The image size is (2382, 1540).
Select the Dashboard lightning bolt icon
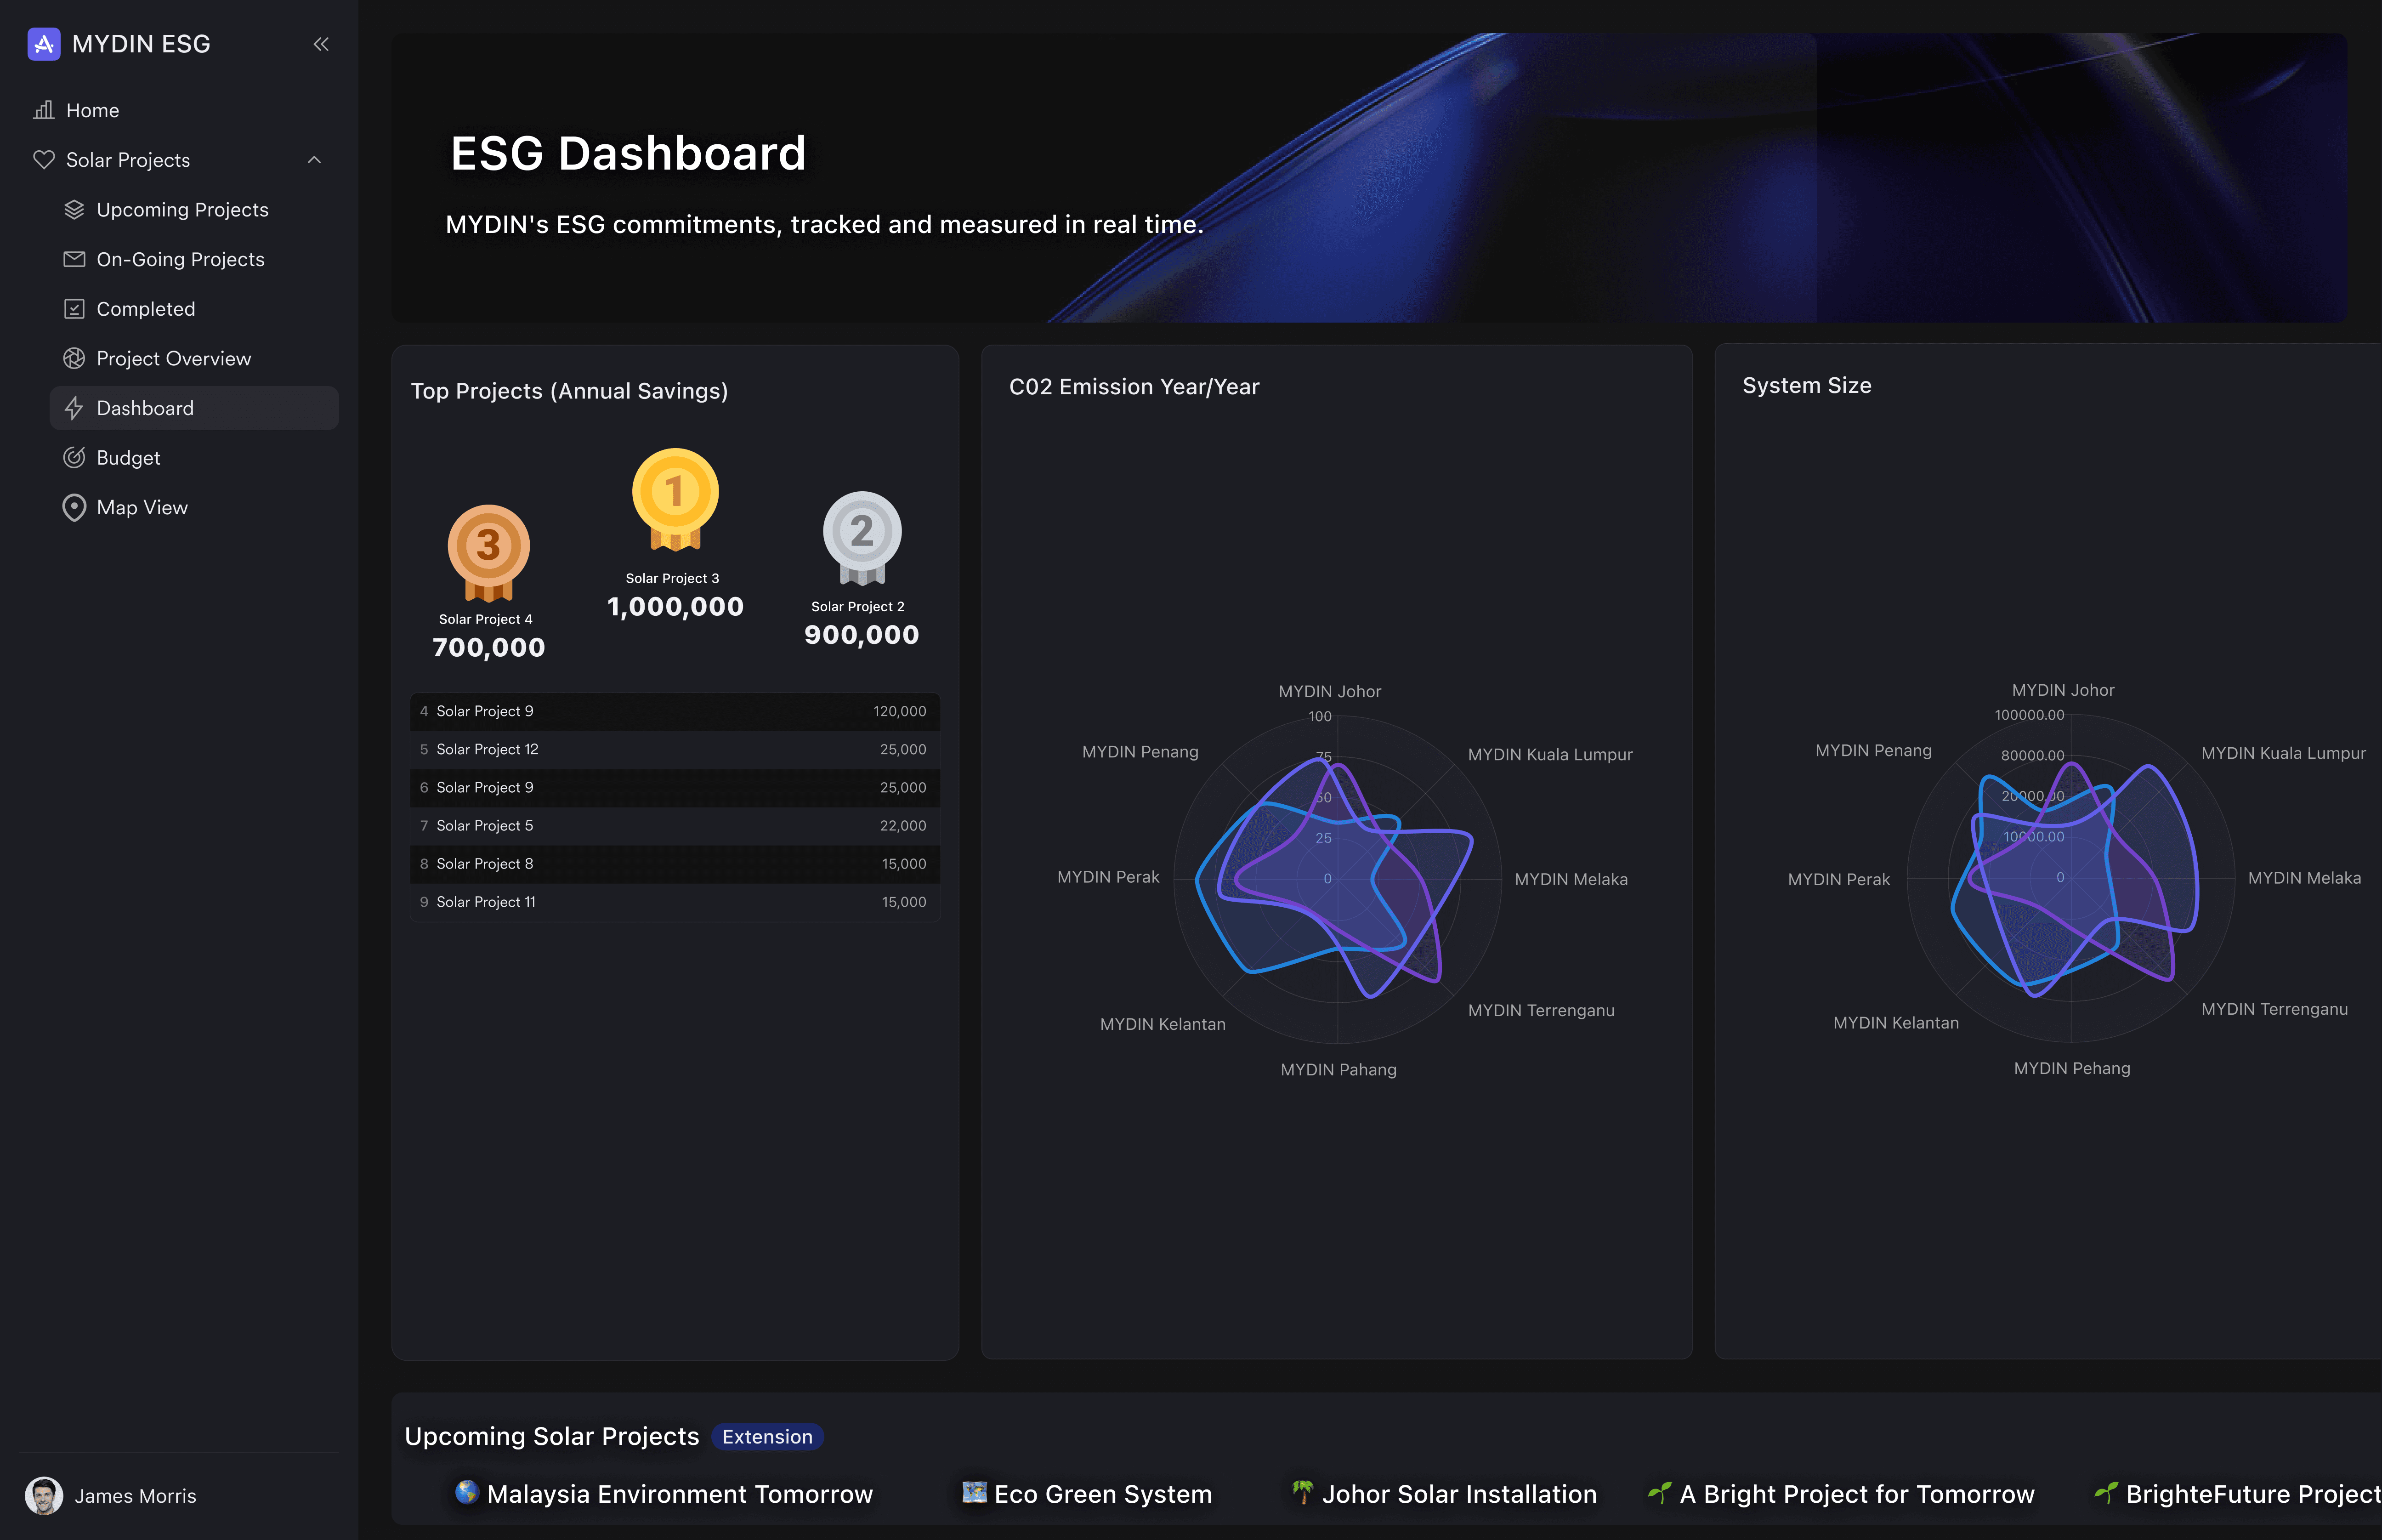[74, 408]
